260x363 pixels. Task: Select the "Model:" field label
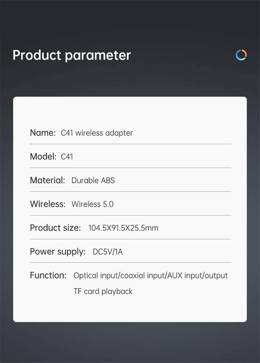pyautogui.click(x=43, y=156)
